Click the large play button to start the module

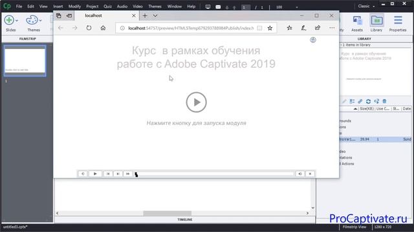[196, 102]
